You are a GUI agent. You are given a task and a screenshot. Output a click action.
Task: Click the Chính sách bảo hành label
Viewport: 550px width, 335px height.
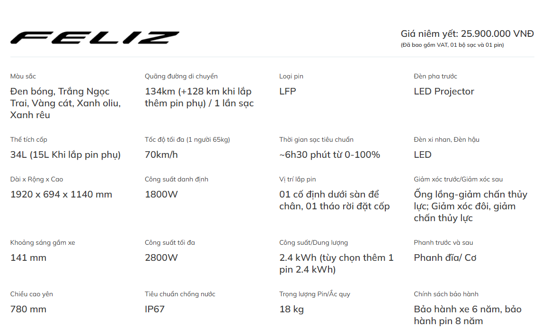[446, 294]
